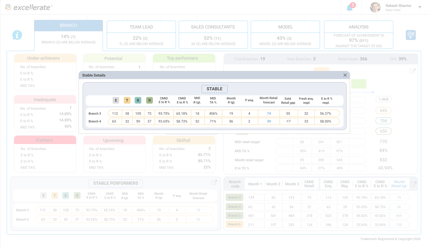Click Branch 3 forecast value 74 in dialog
Viewport: 428px width, 250px height.
(269, 113)
